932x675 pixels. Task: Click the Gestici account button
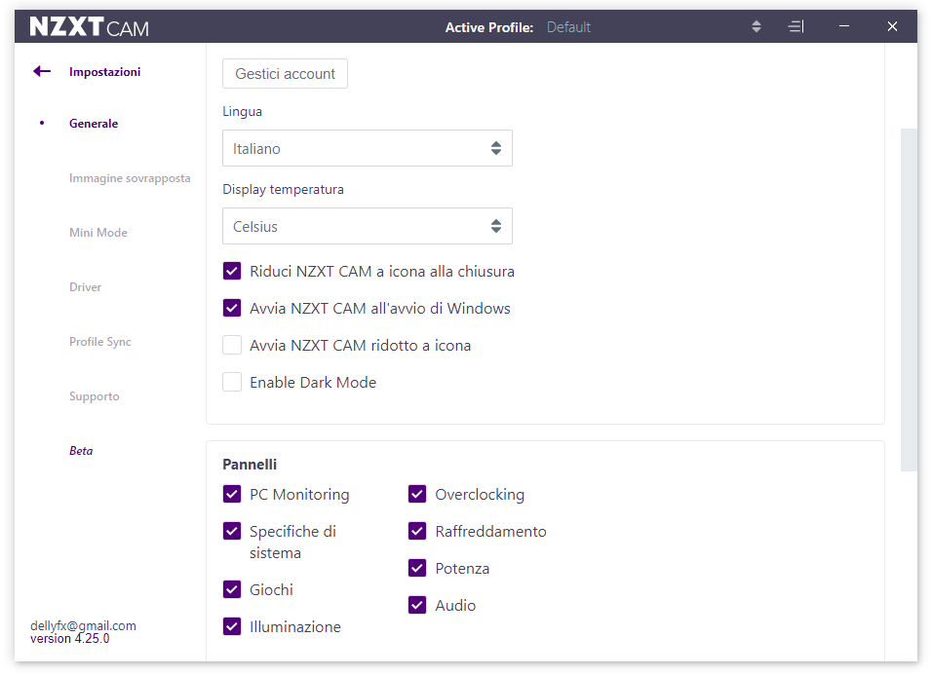pos(285,74)
